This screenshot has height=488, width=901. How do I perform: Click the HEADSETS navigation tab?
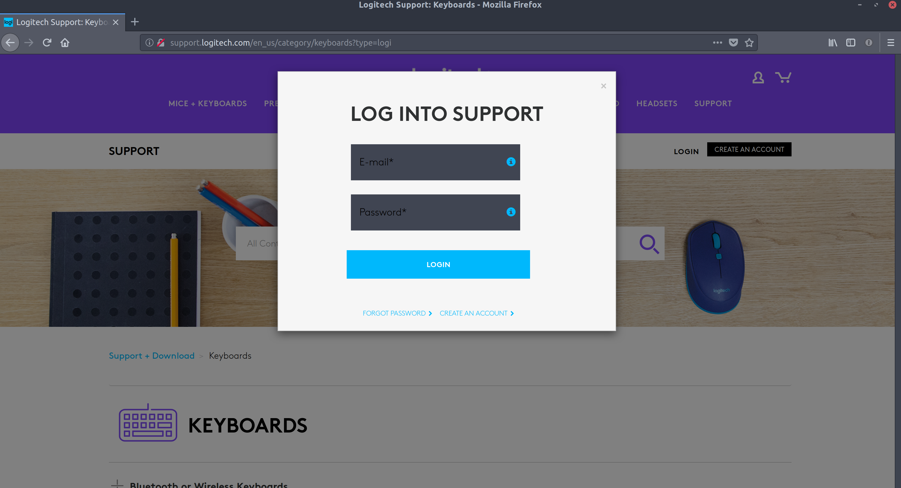tap(656, 103)
